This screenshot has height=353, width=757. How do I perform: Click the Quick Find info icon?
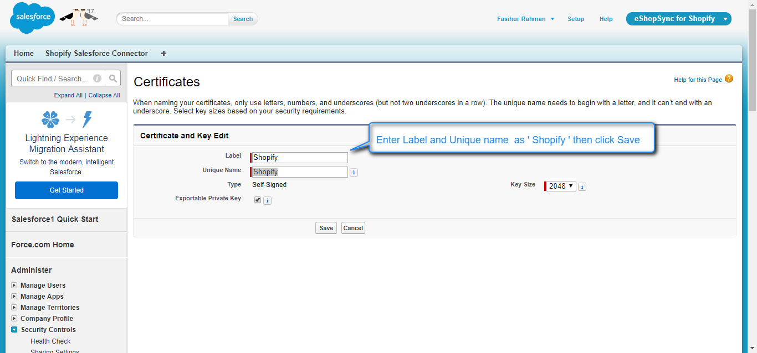click(x=98, y=79)
